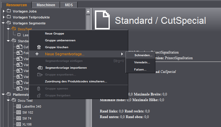Select Veredeln... in the submenu
This screenshot has height=127, width=221.
[x=142, y=62]
